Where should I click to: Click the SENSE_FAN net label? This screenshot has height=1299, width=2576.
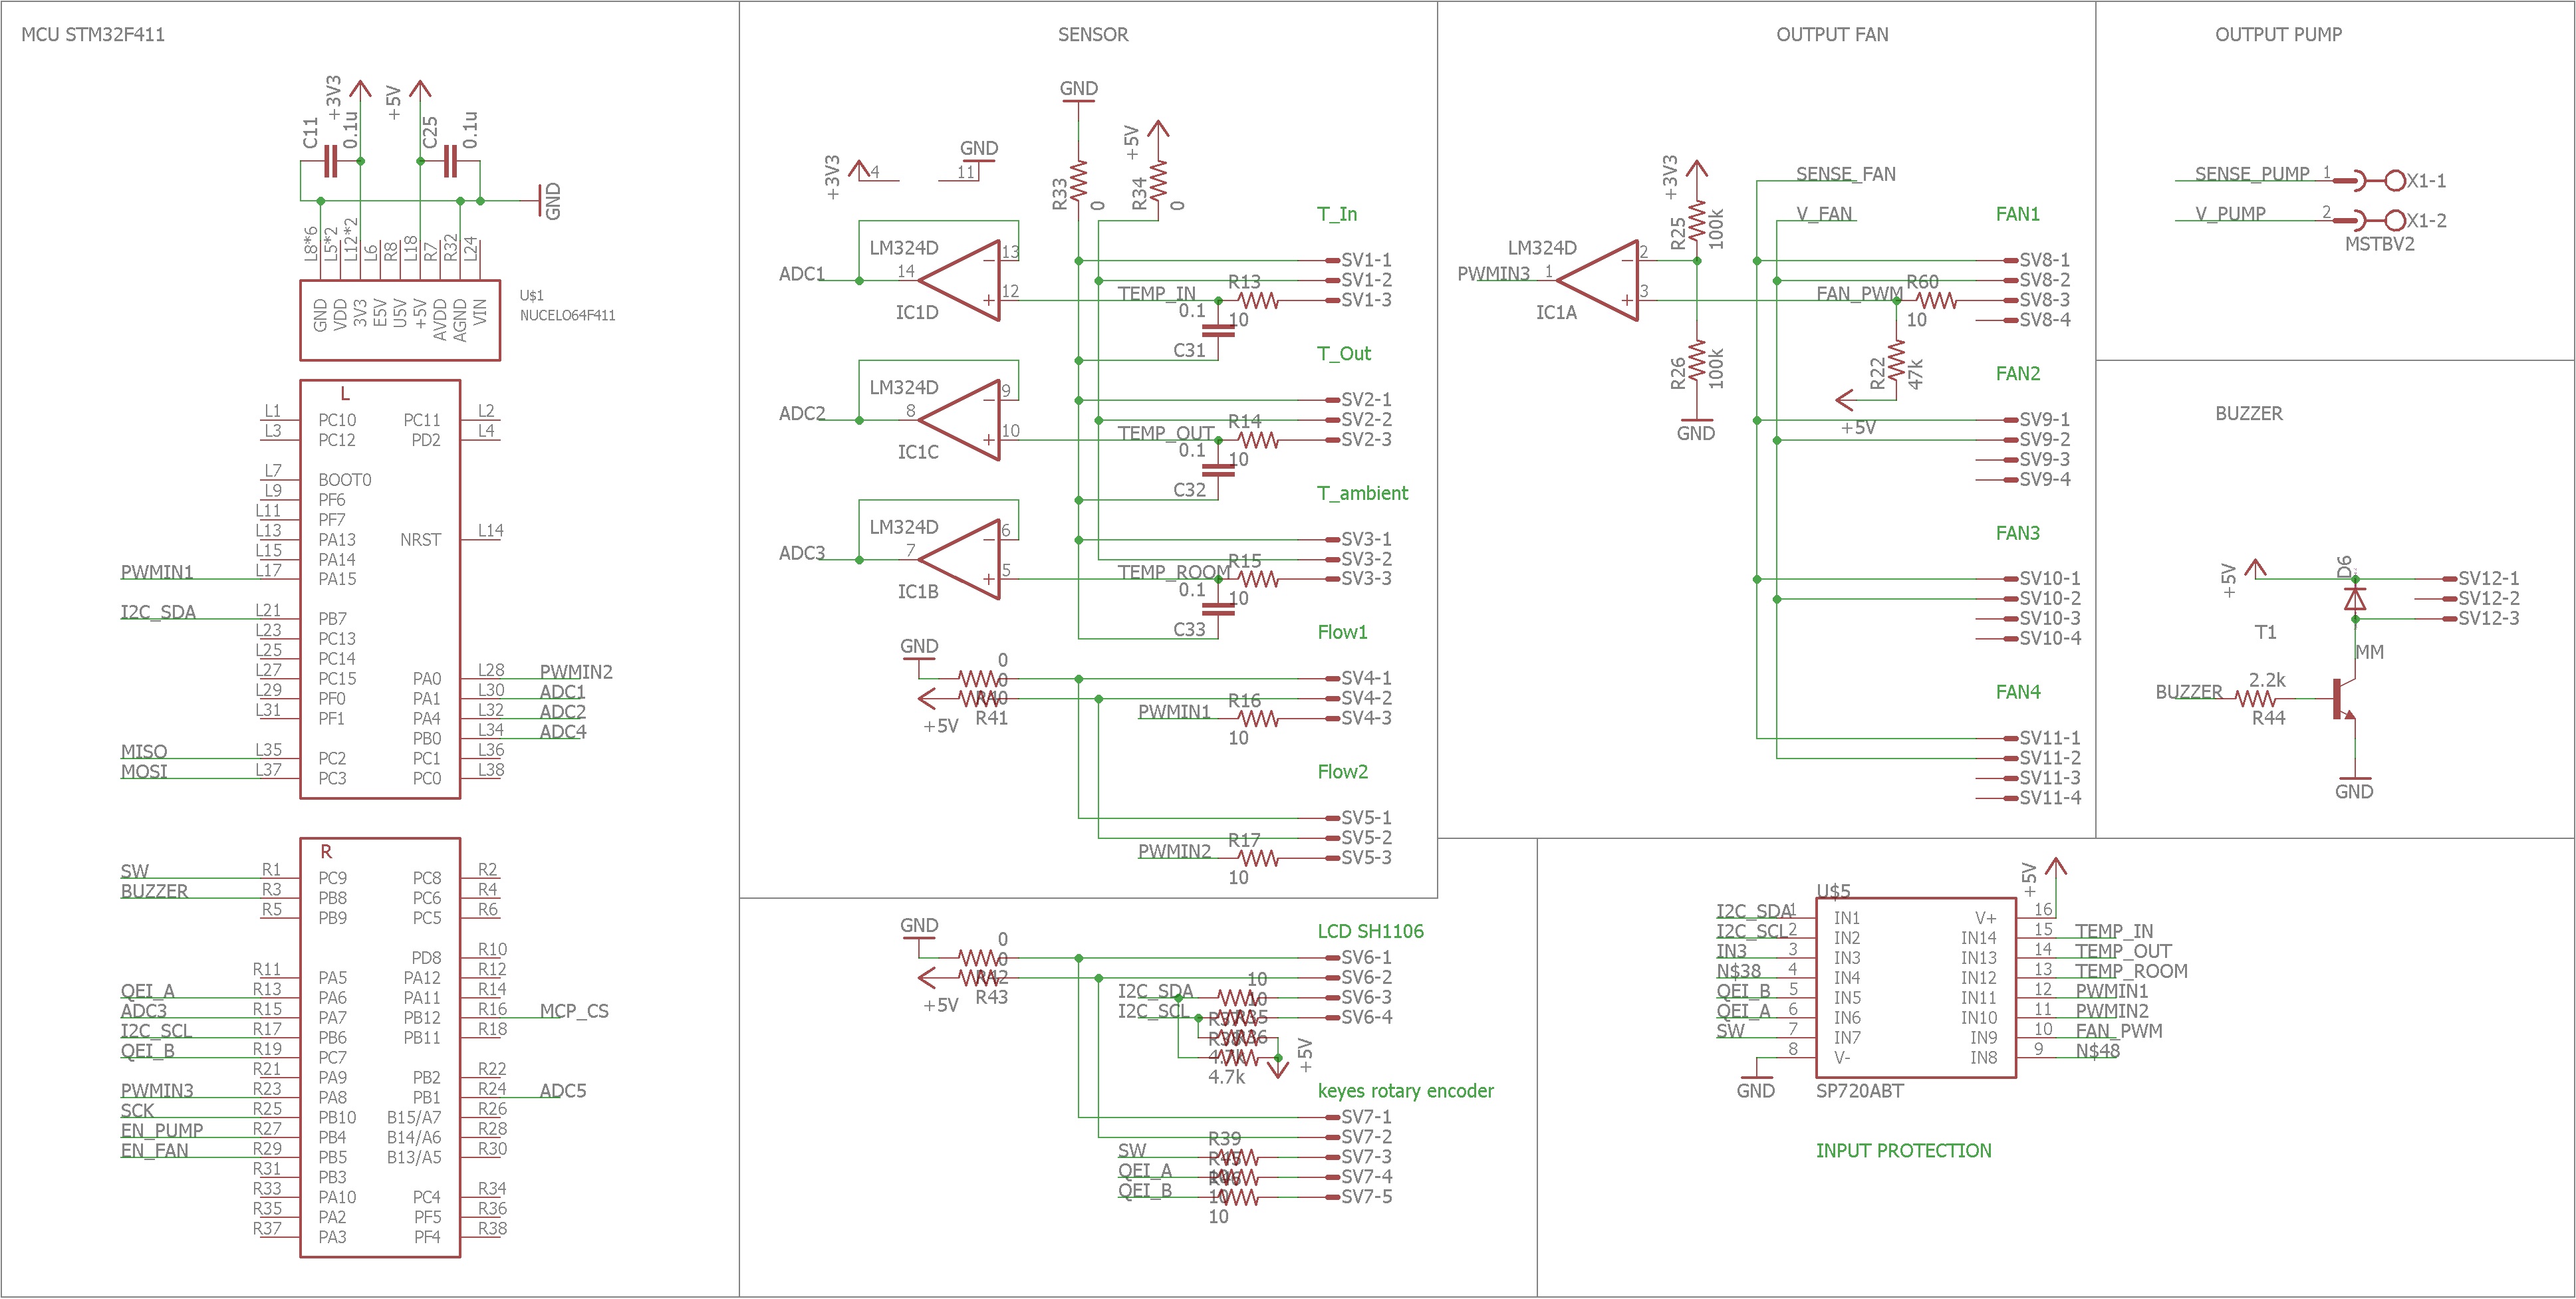coord(1845,174)
